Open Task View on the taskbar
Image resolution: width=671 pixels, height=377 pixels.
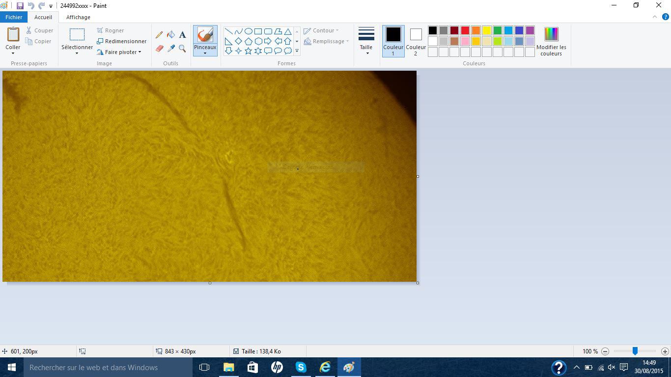pyautogui.click(x=204, y=367)
